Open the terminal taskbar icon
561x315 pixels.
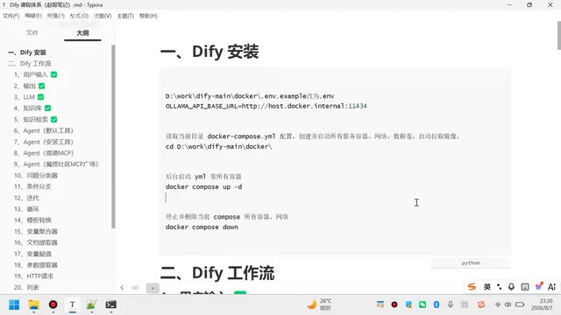coord(111,304)
